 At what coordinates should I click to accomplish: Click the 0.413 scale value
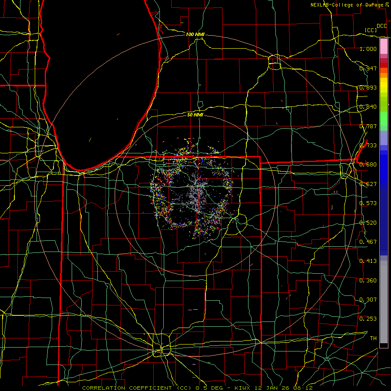368,261
